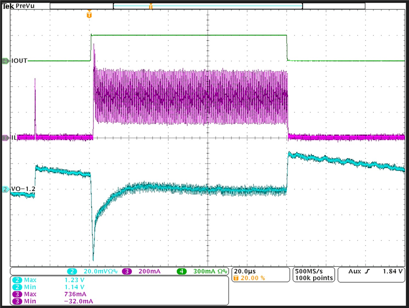The image size is (409, 308).
Task: Click the record view bar at the top
Action: 207,6
